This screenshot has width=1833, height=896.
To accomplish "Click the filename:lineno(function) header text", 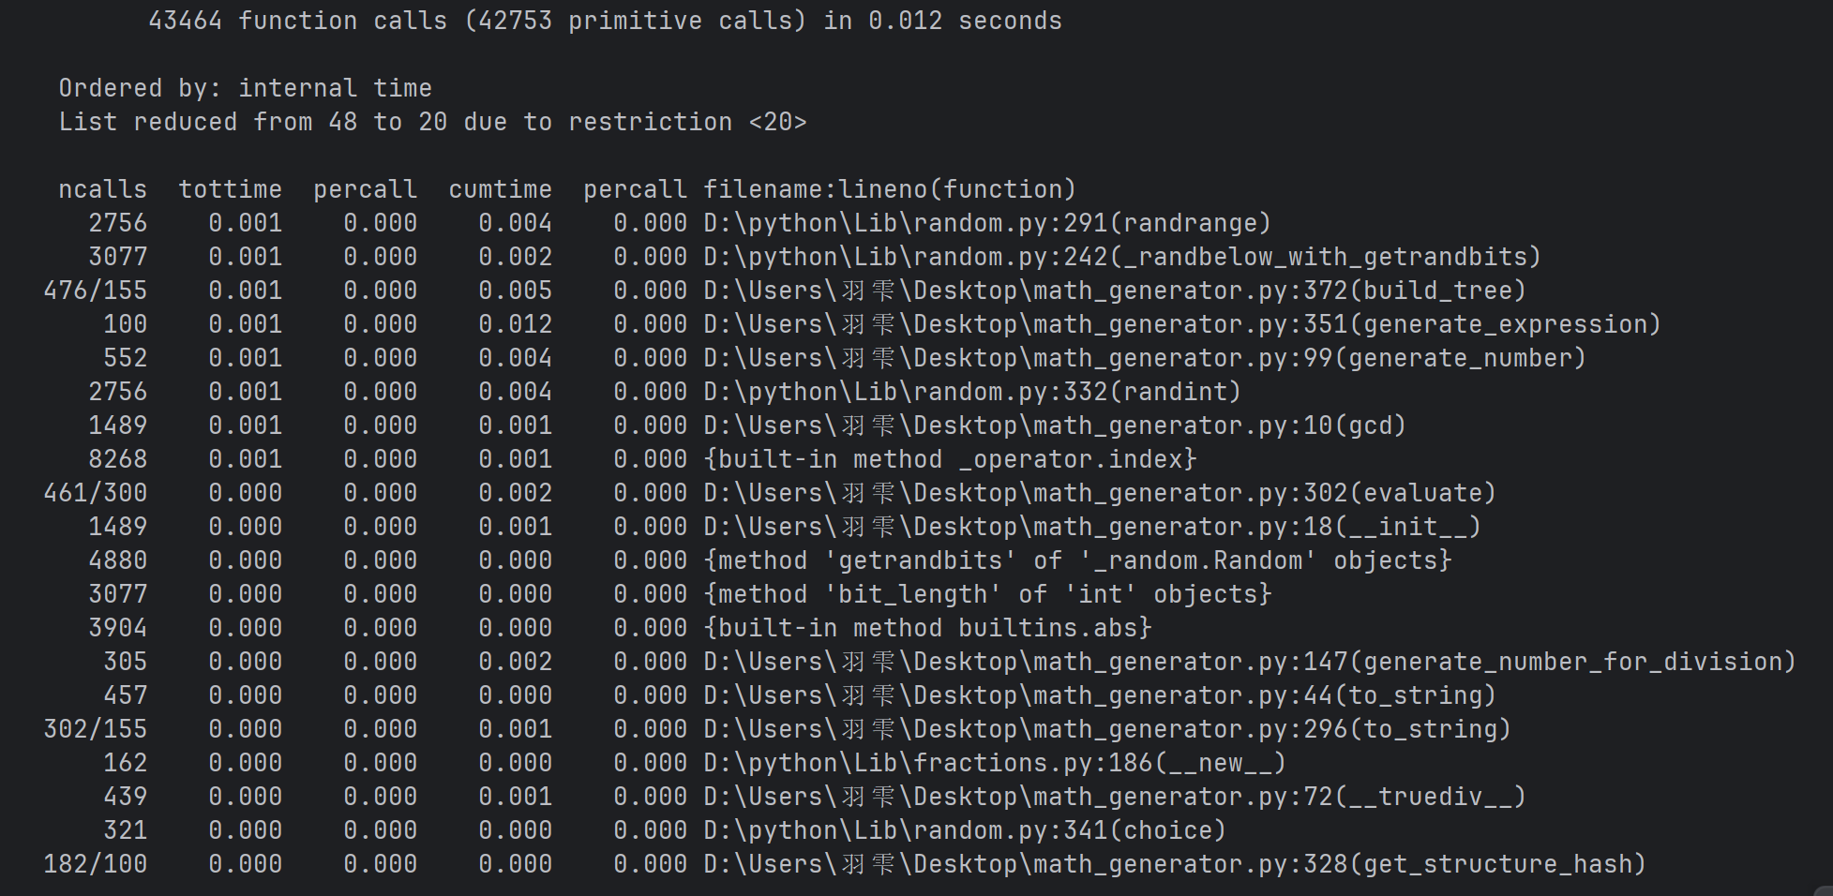I will click(x=889, y=189).
